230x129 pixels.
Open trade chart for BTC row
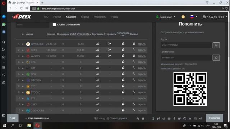[97, 86]
